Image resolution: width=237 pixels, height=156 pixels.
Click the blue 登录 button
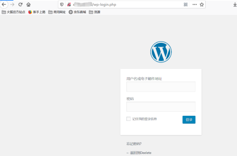click(x=189, y=120)
